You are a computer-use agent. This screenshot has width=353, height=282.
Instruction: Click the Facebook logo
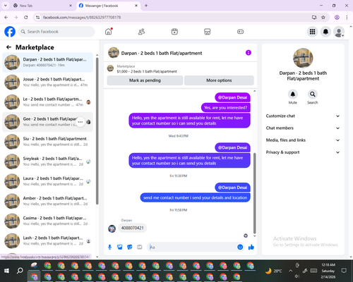pos(10,32)
